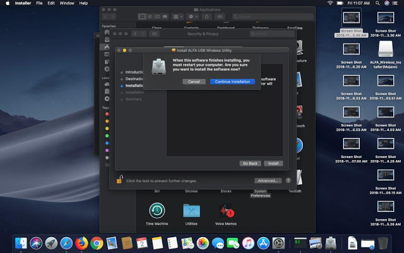Click Continue Installation in the dialog

coord(233,82)
